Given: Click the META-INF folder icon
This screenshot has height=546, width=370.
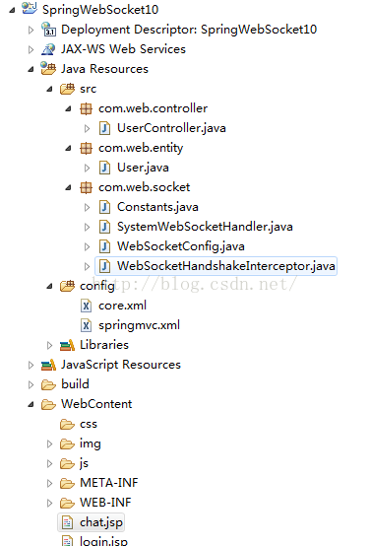Looking at the screenshot, I should pyautogui.click(x=67, y=483).
